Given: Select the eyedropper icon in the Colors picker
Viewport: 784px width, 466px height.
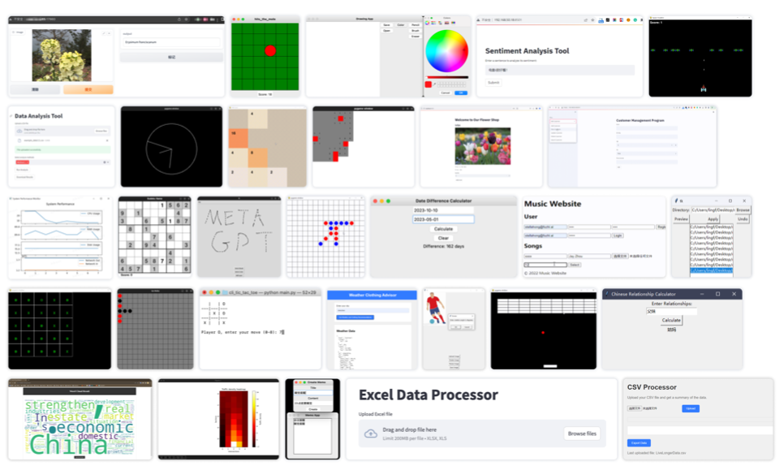Looking at the screenshot, I should pyautogui.click(x=434, y=84).
